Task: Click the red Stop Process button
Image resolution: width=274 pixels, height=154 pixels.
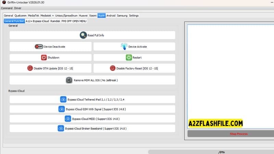Action: point(231,134)
